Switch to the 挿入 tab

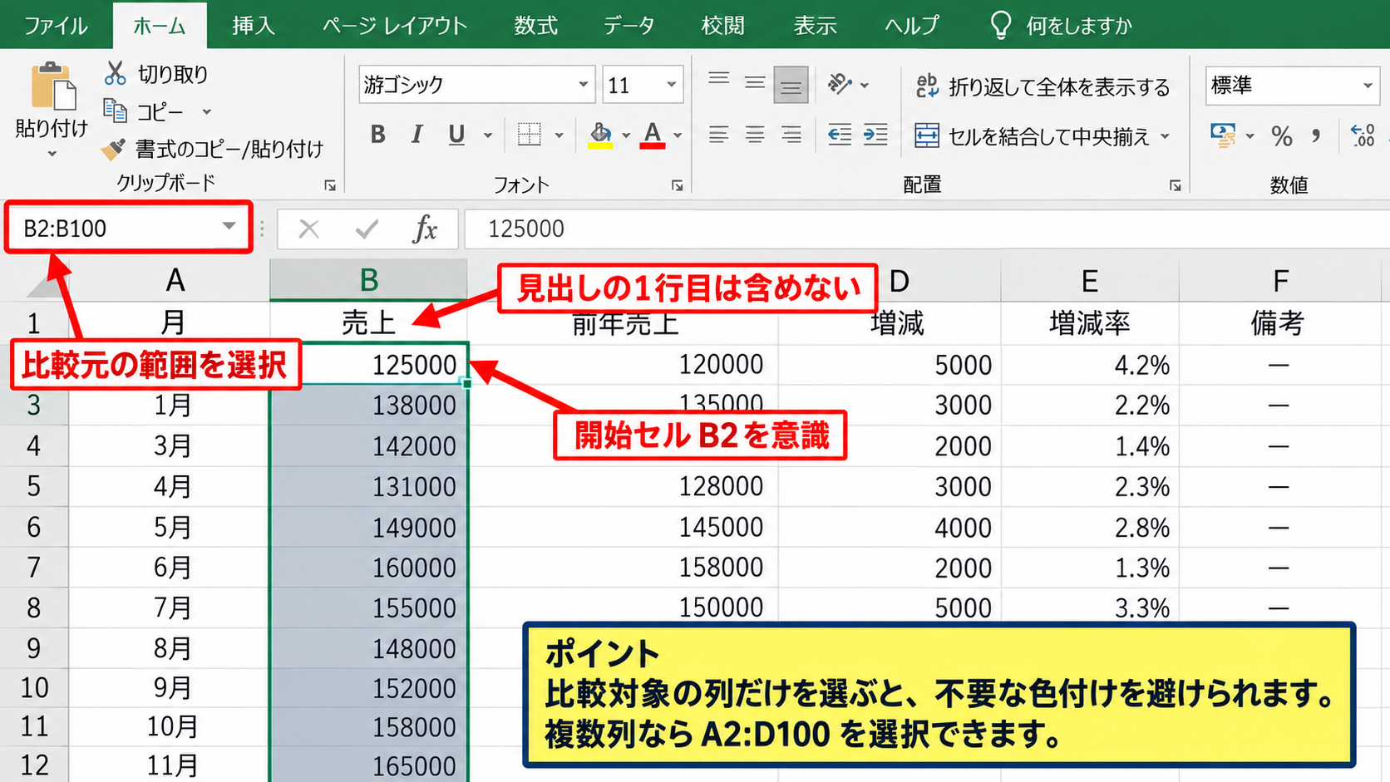pos(253,26)
